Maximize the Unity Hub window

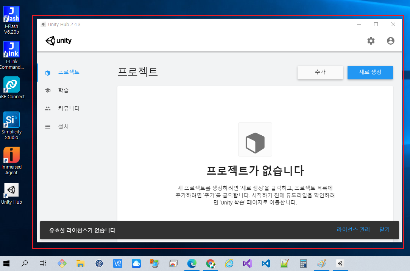376,24
